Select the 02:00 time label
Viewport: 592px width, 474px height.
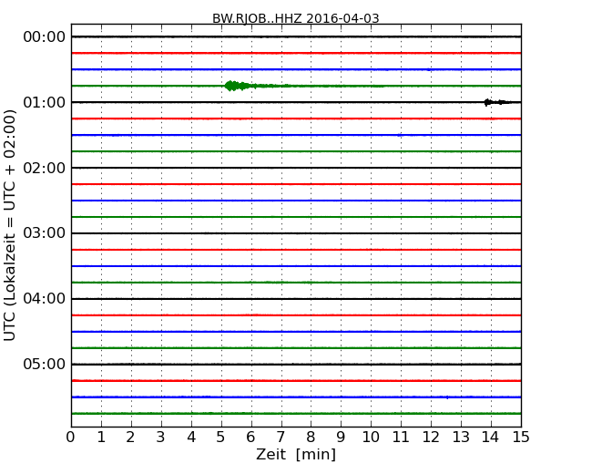(x=45, y=168)
